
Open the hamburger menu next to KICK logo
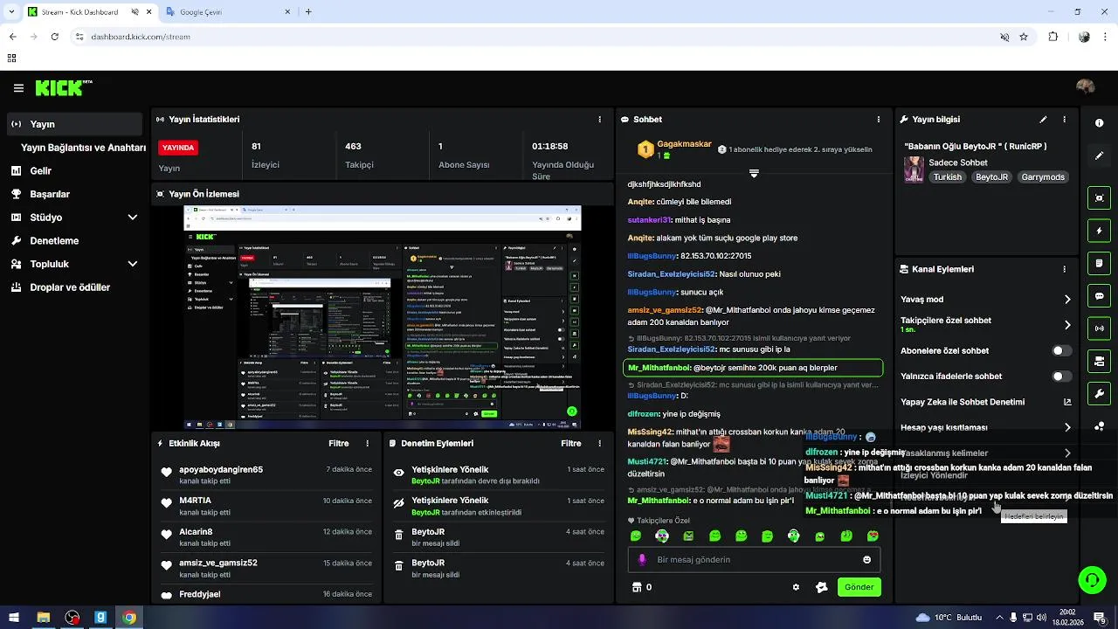coord(18,88)
